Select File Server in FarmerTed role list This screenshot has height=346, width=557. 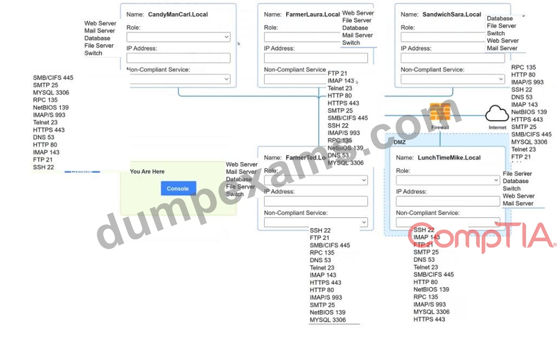[x=240, y=186]
